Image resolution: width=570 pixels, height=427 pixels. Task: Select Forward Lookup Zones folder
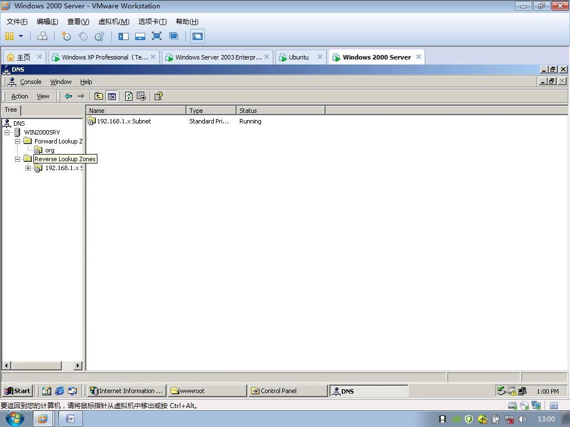point(58,141)
